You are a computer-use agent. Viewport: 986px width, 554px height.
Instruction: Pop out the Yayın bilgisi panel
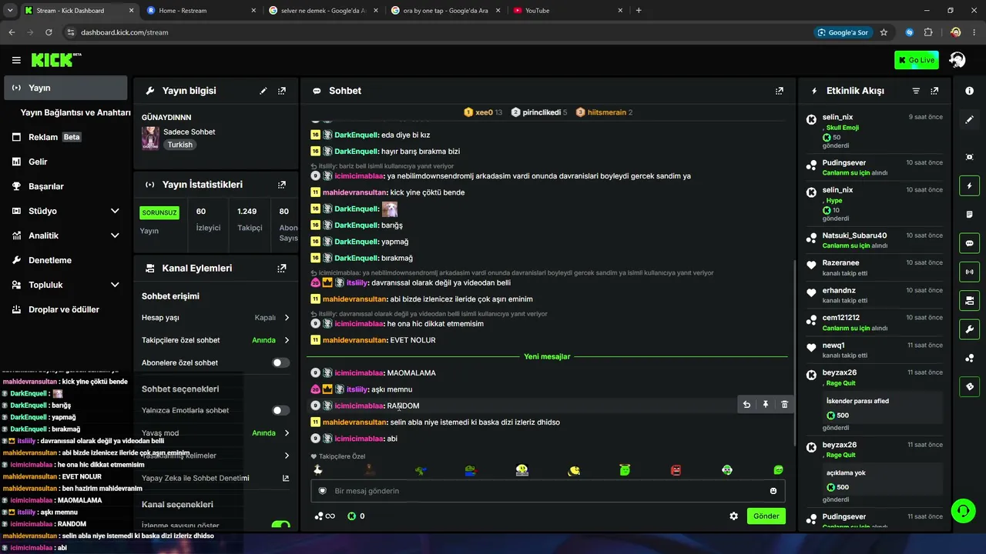click(282, 91)
